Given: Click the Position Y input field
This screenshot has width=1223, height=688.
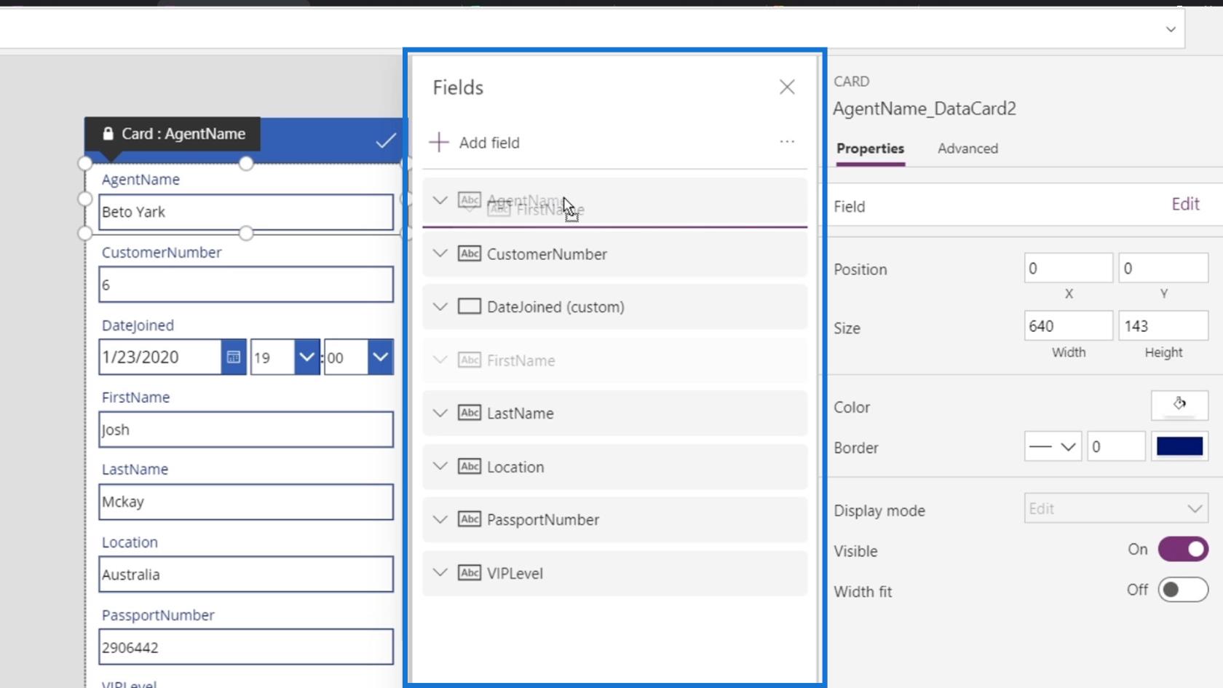Looking at the screenshot, I should [x=1163, y=268].
